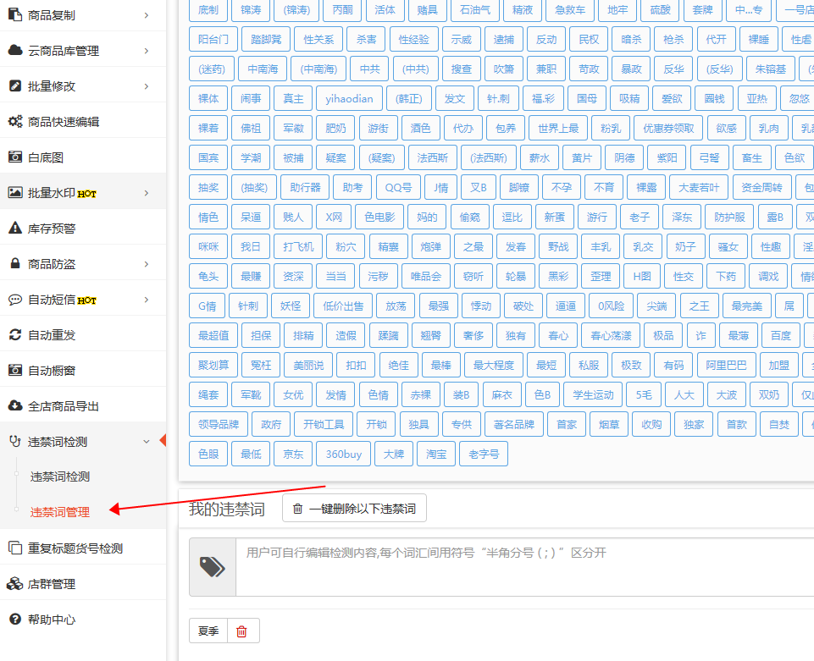The width and height of the screenshot is (814, 661).
Task: Select the 优惠券领取 word tag
Action: coord(668,128)
